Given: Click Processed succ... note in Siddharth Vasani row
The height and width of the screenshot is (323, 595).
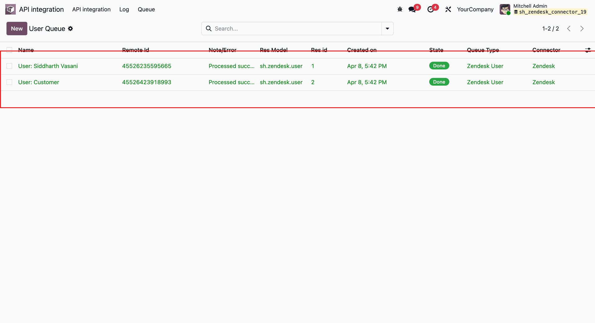Looking at the screenshot, I should click(x=231, y=66).
